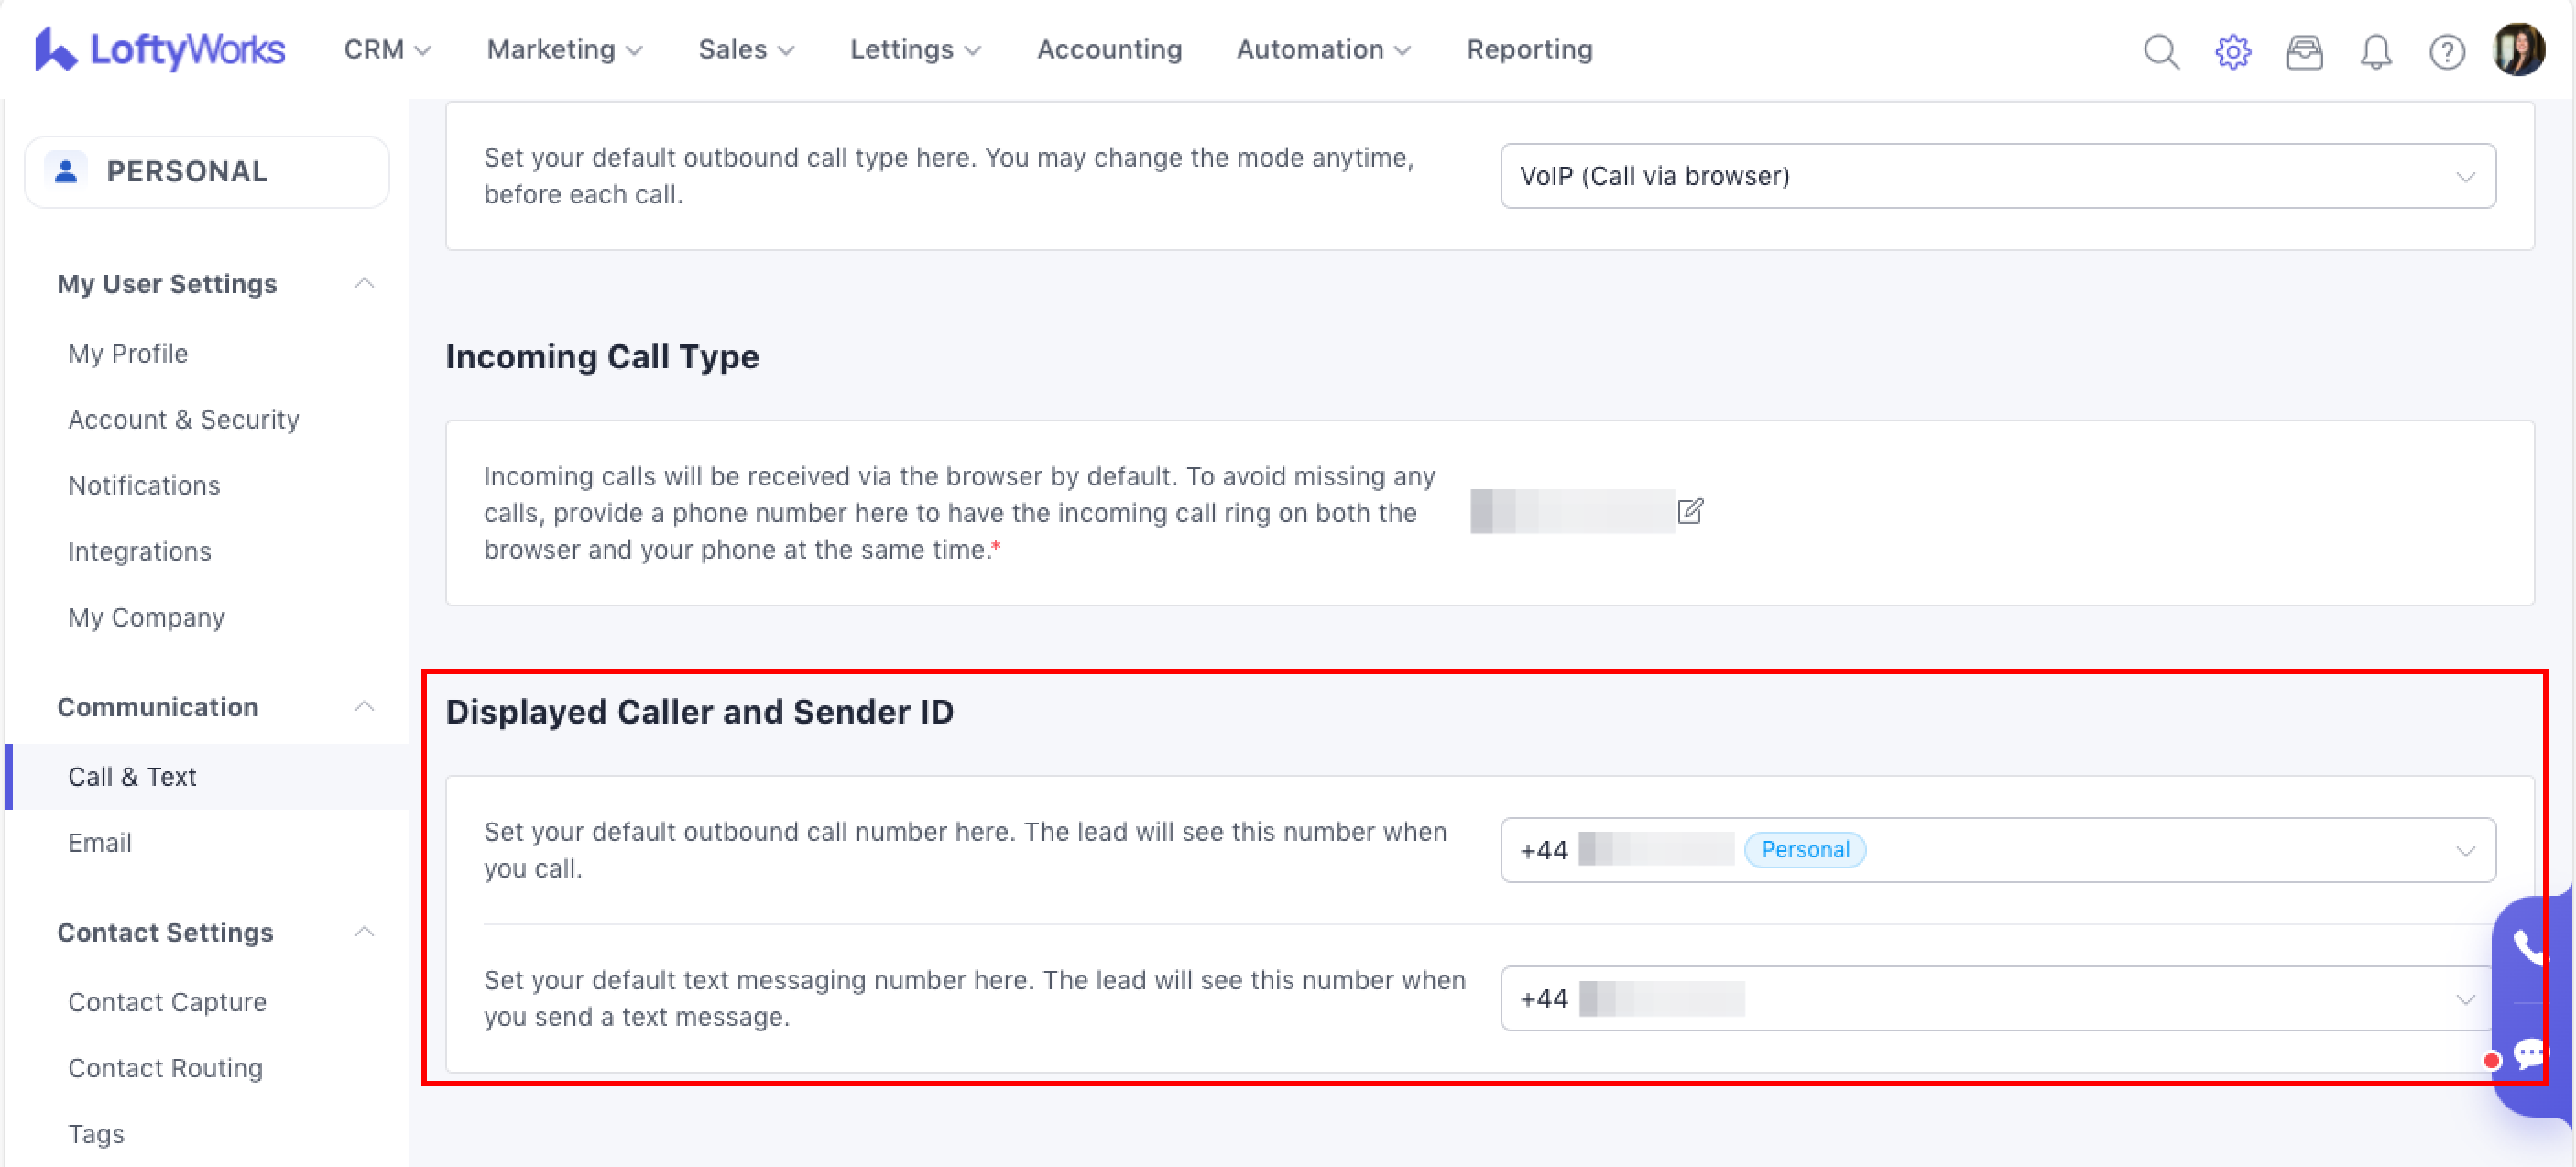
Task: Collapse the Contact Settings section
Action: coord(364,932)
